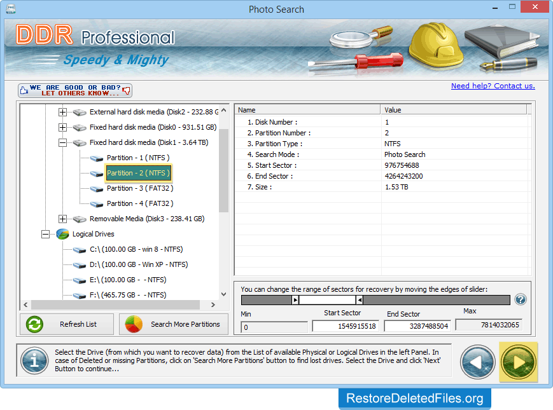The width and height of the screenshot is (553, 410).
Task: Click the Min value field
Action: 274,327
